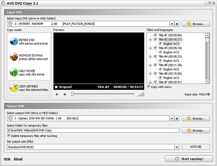Toggle English AC3 under Title #5
Image resolution: width=217 pixels, height=166 pixels.
point(160,69)
